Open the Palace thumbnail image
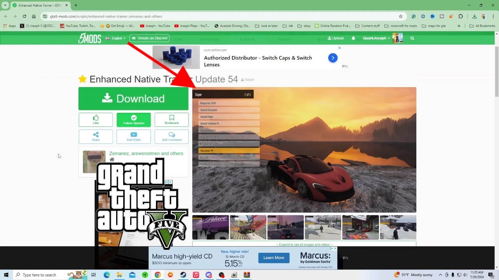499x280 pixels. pyautogui.click(x=211, y=227)
